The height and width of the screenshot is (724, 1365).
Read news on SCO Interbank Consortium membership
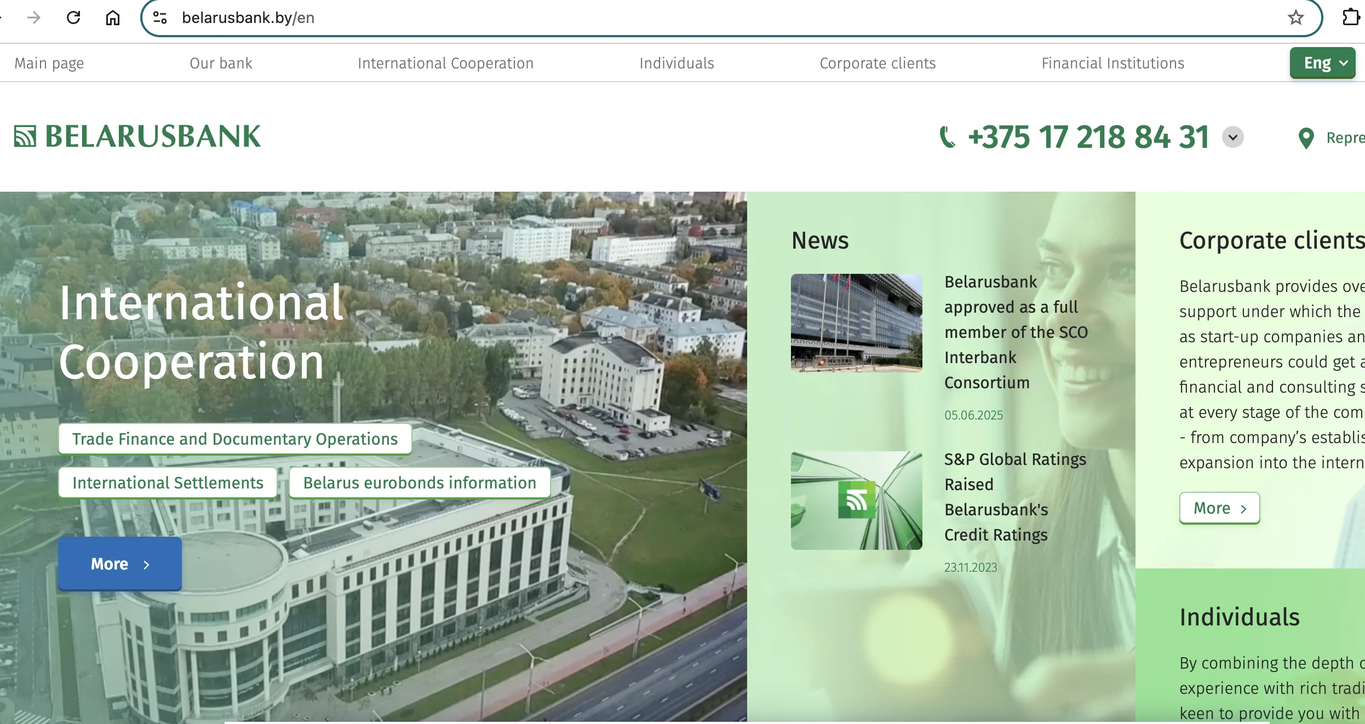click(1016, 332)
